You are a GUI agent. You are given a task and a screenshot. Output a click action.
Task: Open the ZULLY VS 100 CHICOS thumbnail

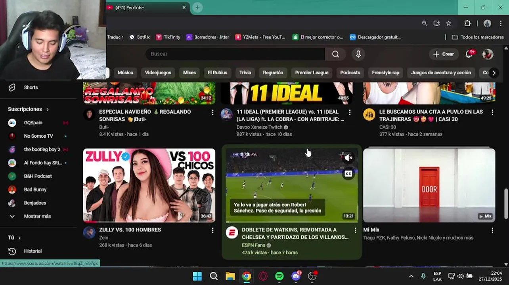[149, 185]
